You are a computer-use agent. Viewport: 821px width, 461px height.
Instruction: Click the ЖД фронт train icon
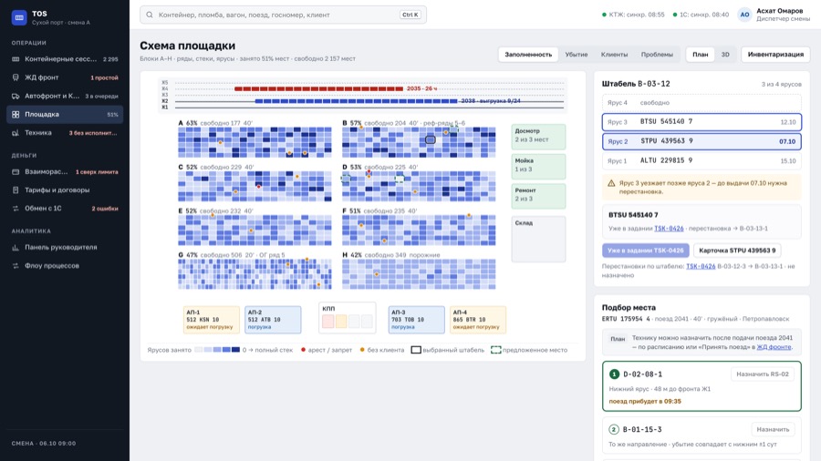point(16,77)
